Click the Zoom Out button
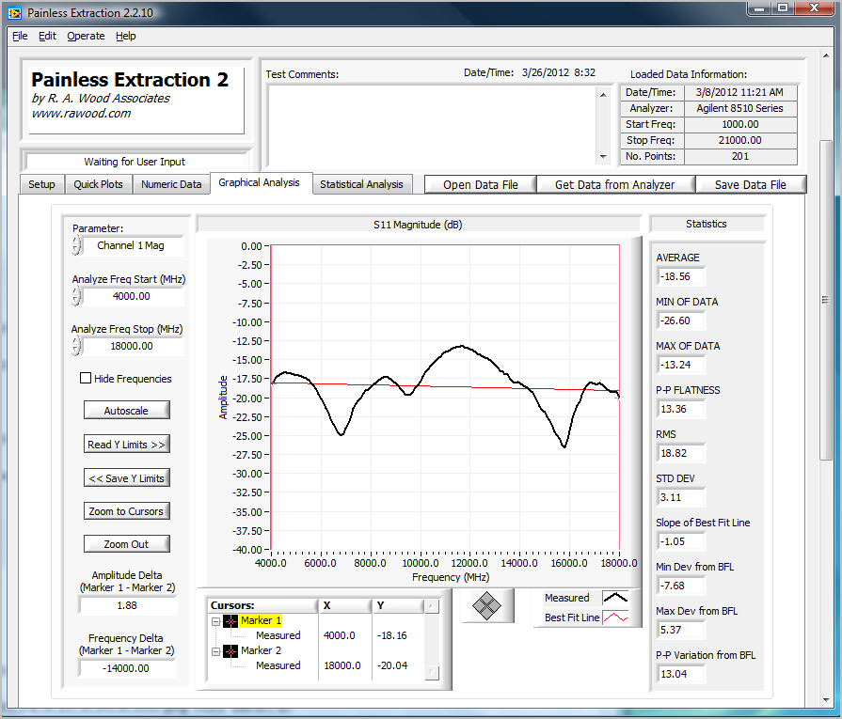The width and height of the screenshot is (842, 719). click(126, 544)
